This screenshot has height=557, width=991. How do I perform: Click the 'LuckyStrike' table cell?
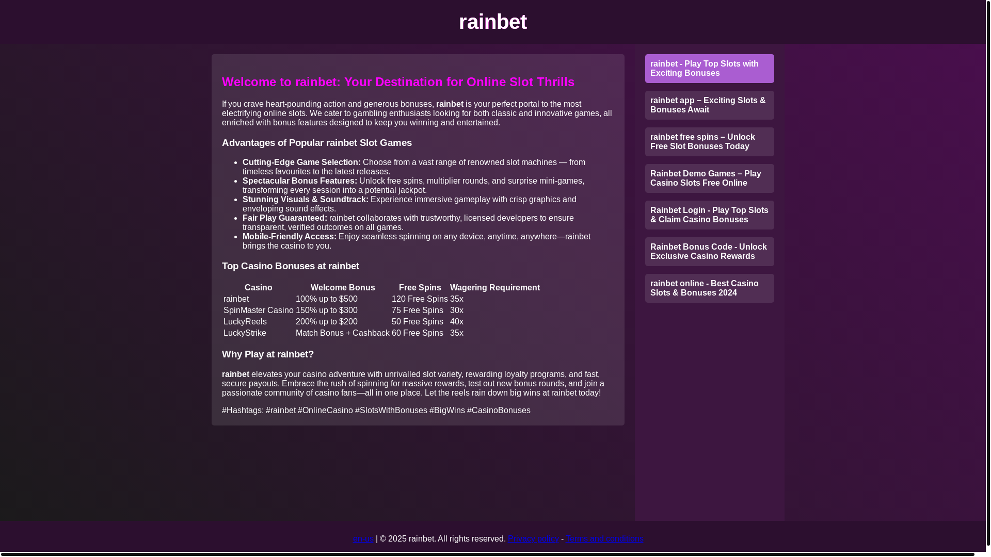(x=245, y=333)
